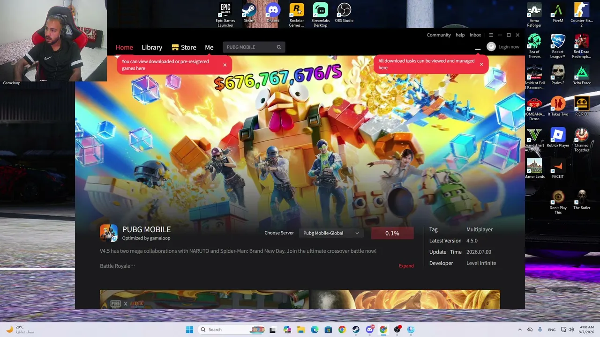Open the volume control in system tray
This screenshot has height=337, width=600.
571,330
